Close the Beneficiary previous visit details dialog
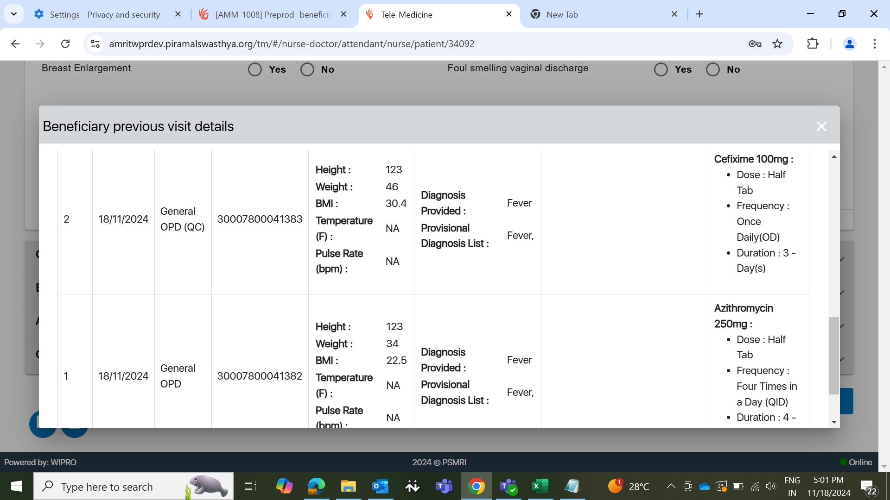 tap(821, 126)
